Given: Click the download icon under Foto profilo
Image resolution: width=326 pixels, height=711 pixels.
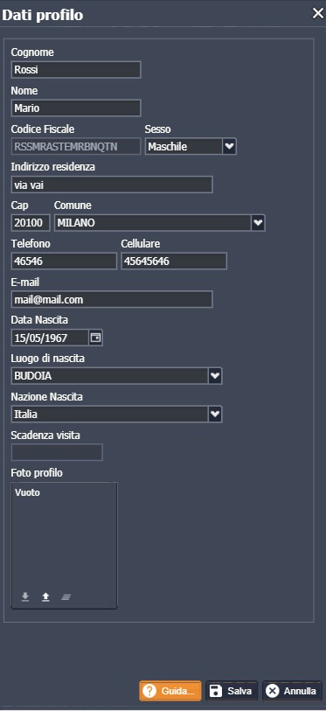Looking at the screenshot, I should [25, 597].
